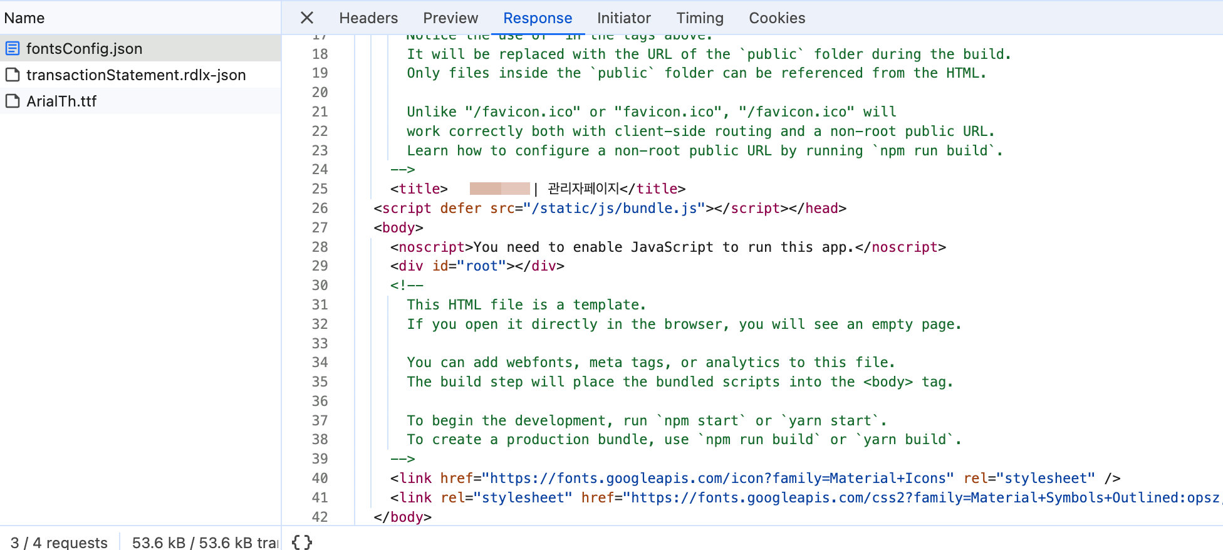Open the Initiator tab
This screenshot has height=550, width=1223.
(624, 18)
